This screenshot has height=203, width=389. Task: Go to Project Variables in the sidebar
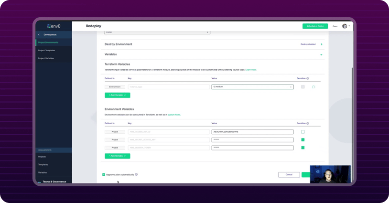point(46,58)
